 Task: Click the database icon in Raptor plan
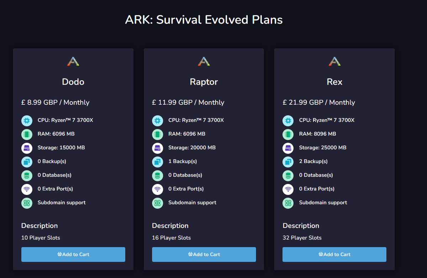click(158, 175)
